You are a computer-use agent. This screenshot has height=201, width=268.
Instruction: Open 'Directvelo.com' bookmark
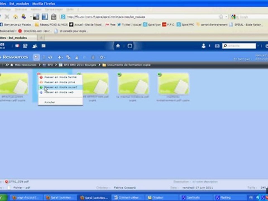point(35,31)
